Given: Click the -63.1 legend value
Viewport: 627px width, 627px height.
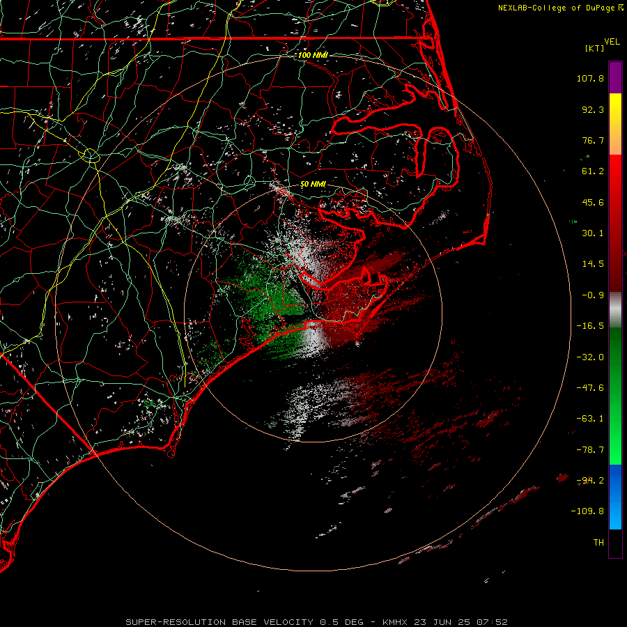Looking at the screenshot, I should (590, 419).
